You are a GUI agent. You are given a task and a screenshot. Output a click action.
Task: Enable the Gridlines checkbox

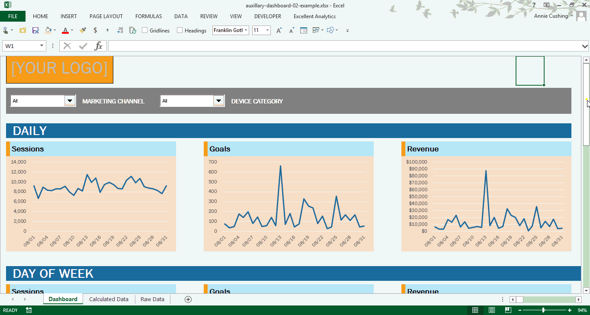tap(145, 30)
